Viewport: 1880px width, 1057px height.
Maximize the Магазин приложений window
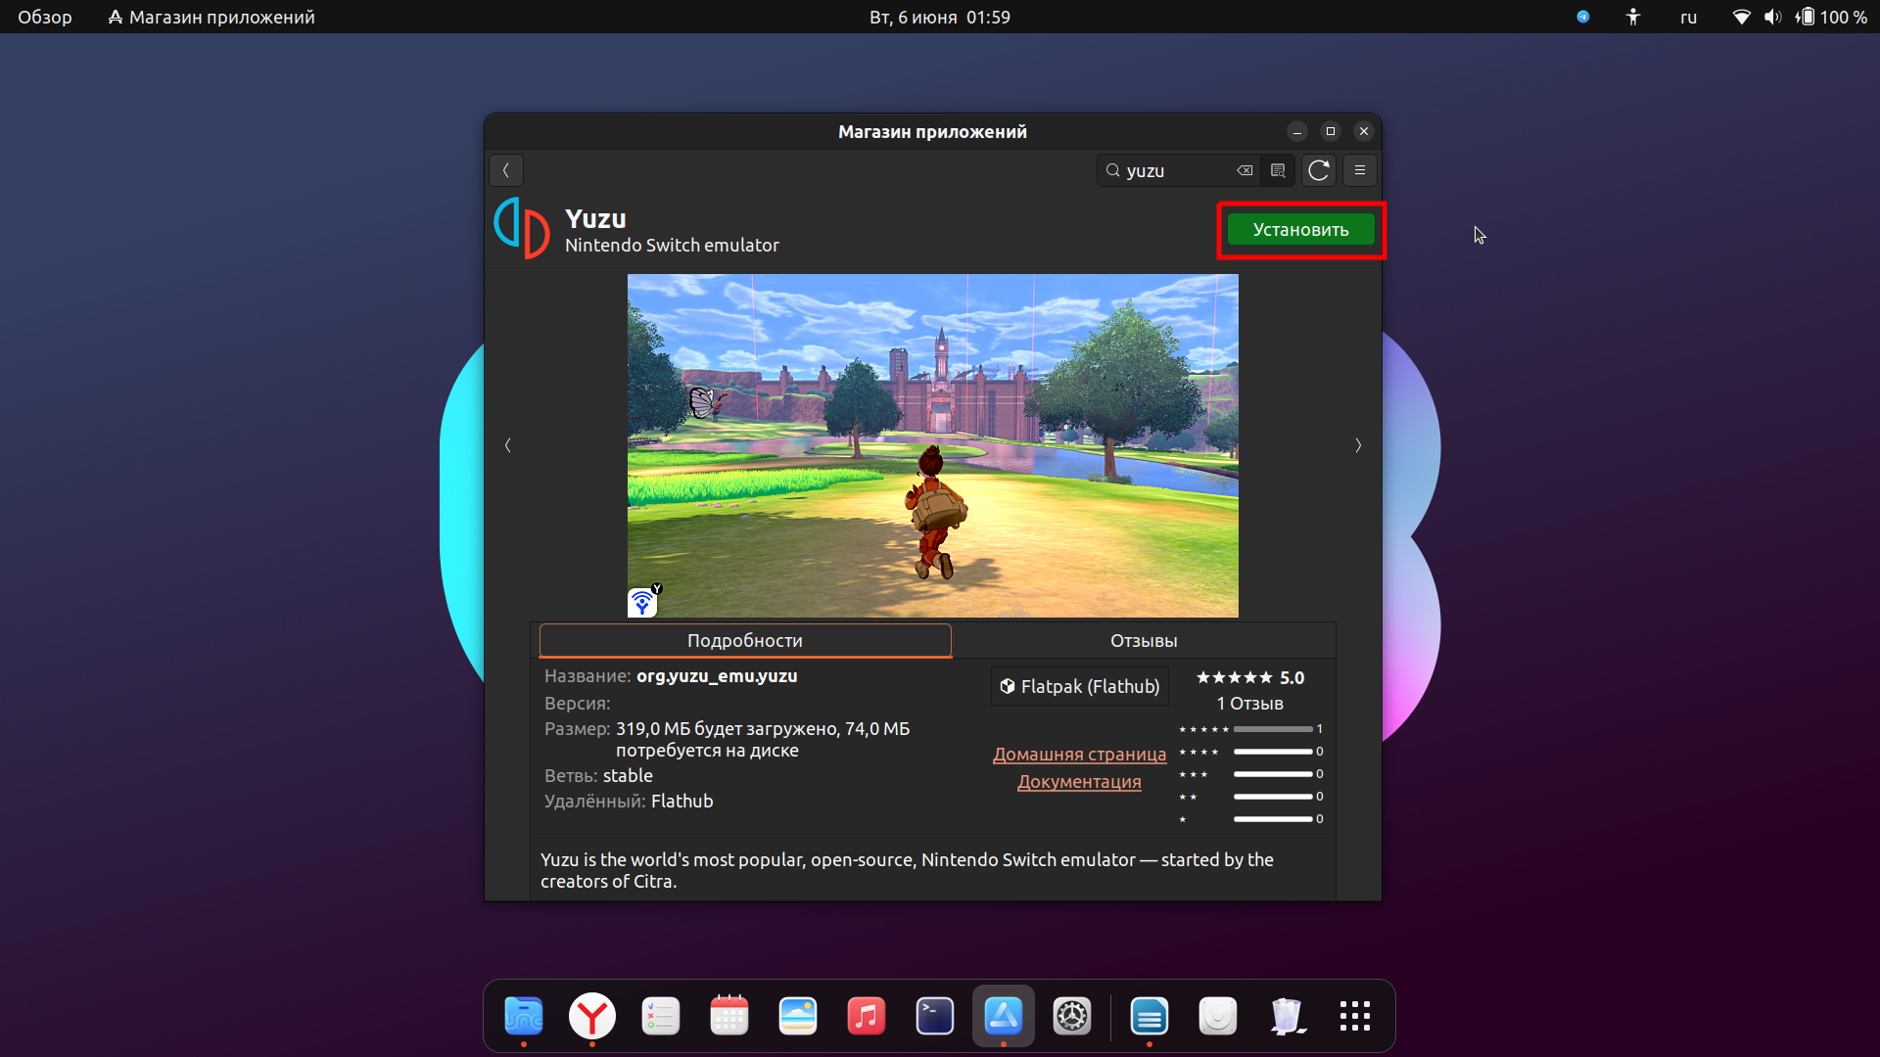[x=1331, y=131]
